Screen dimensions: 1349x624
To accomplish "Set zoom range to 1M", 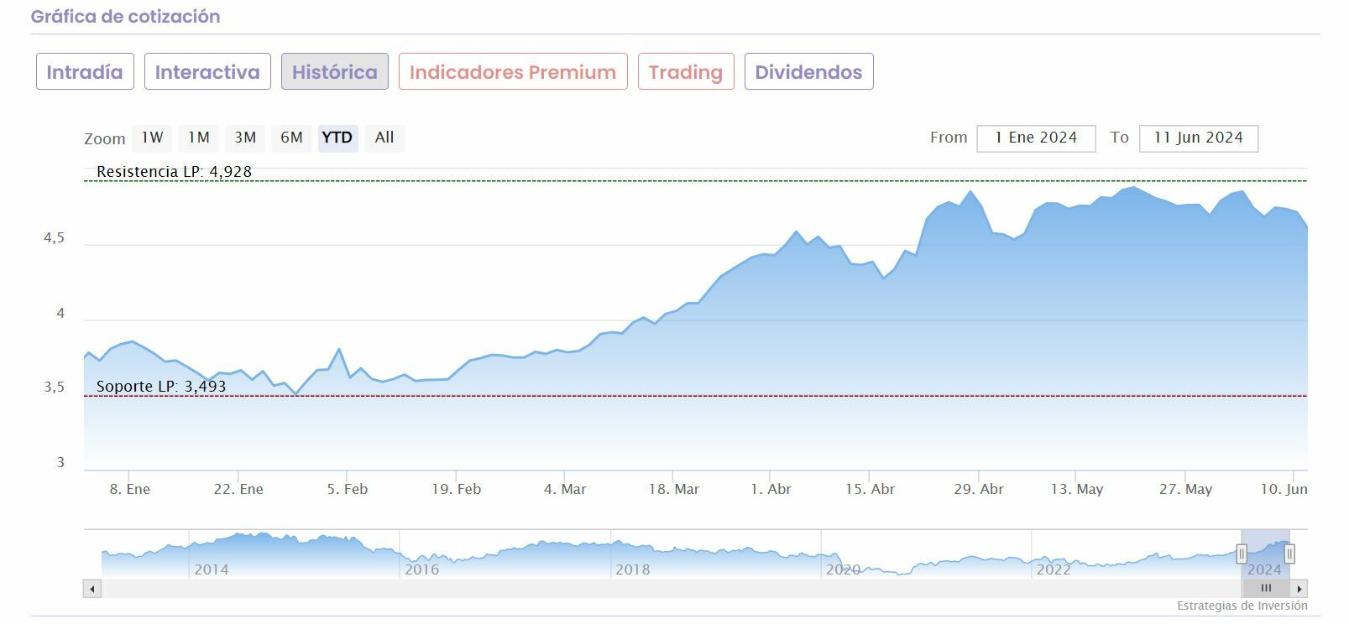I will click(x=199, y=138).
